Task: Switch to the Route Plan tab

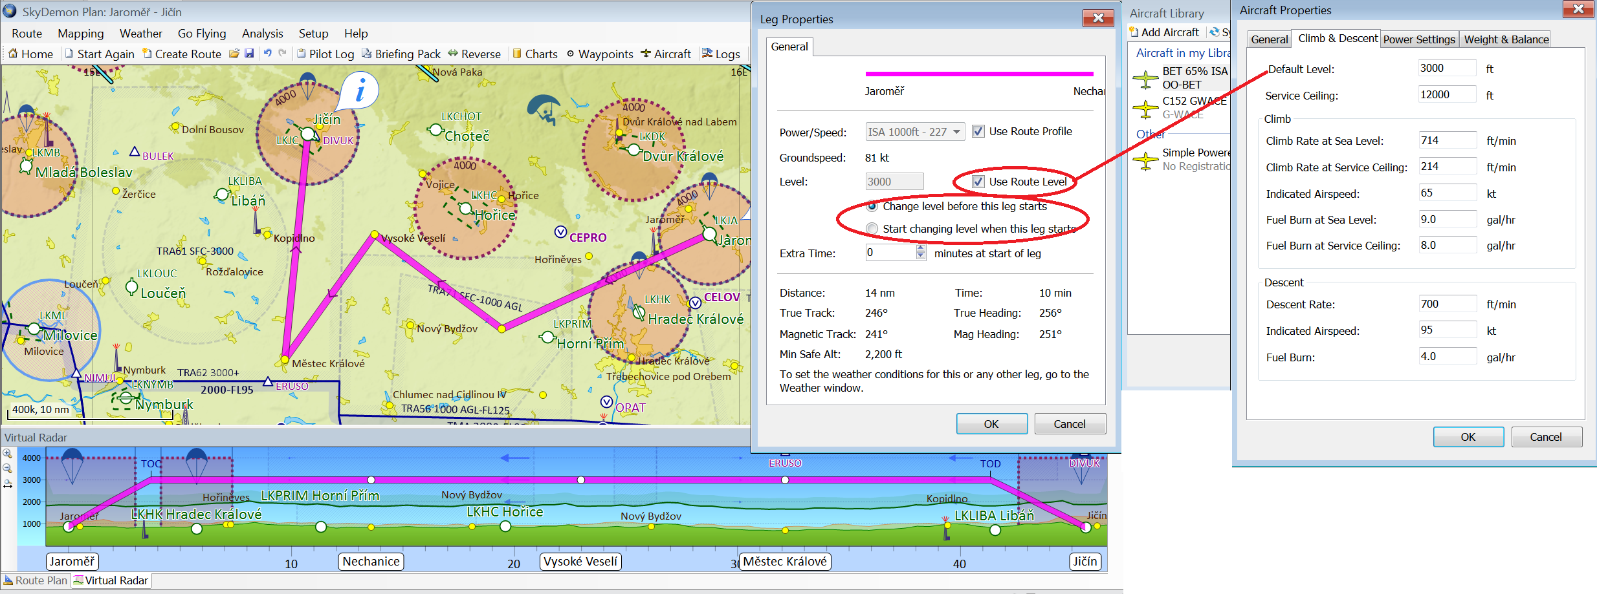Action: click(x=36, y=580)
